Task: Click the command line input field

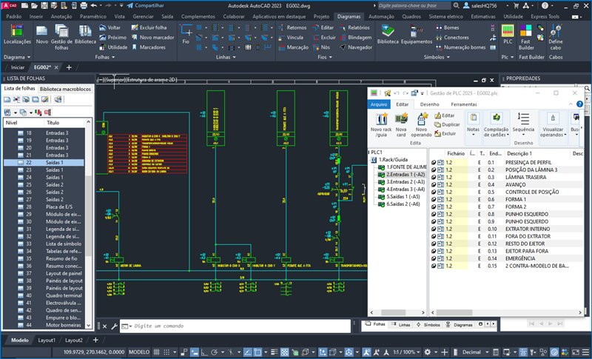Action: tap(235, 326)
